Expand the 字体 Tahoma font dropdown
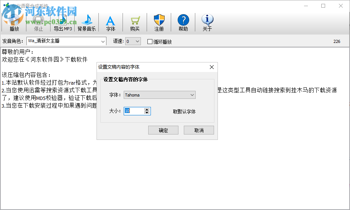The width and height of the screenshot is (350, 210). point(192,95)
